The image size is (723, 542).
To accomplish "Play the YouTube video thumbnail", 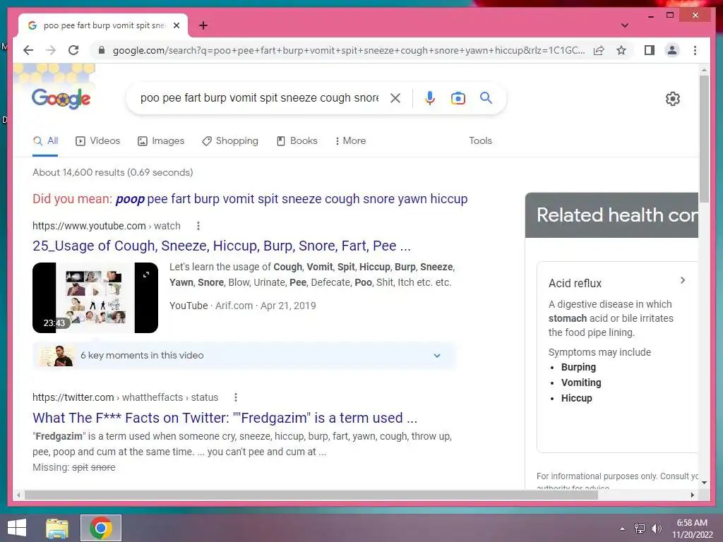I will 95,298.
